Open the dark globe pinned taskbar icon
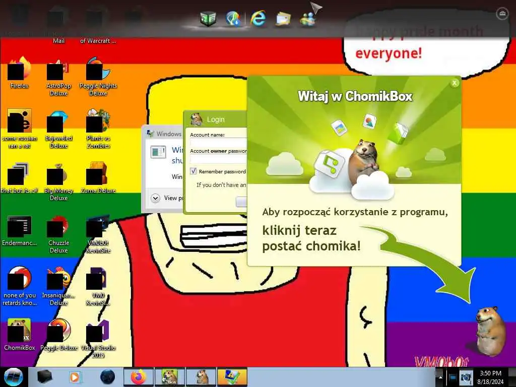This screenshot has height=387, width=516. tap(107, 377)
